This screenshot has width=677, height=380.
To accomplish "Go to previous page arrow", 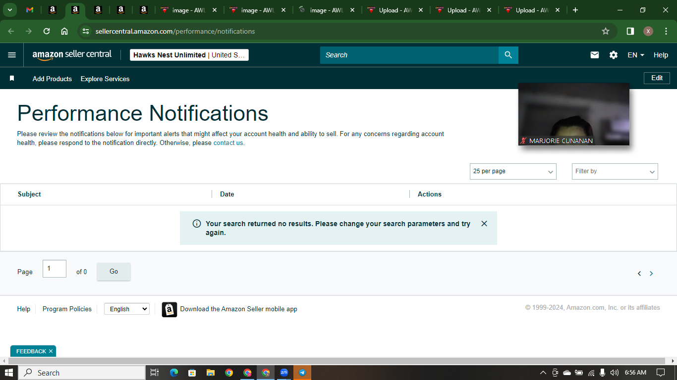I will coord(639,274).
